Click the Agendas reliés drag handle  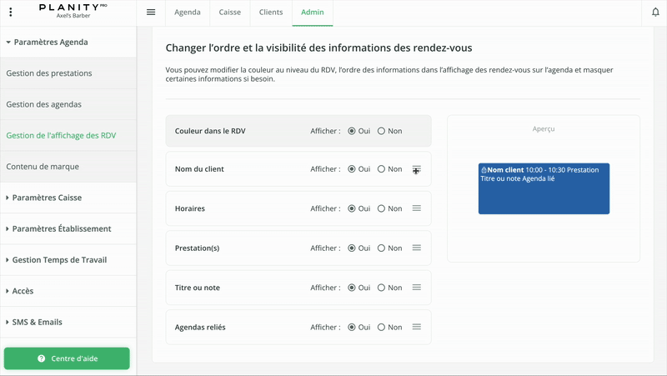point(417,327)
